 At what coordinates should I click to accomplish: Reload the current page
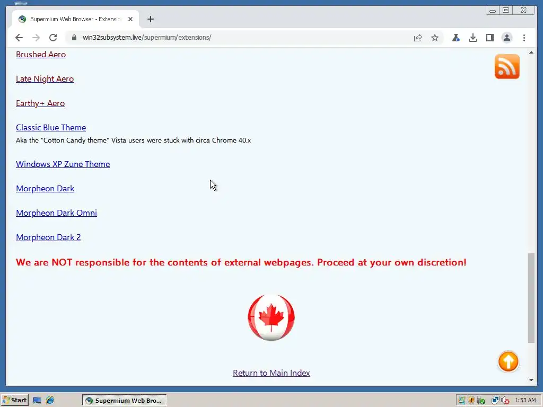click(x=53, y=38)
